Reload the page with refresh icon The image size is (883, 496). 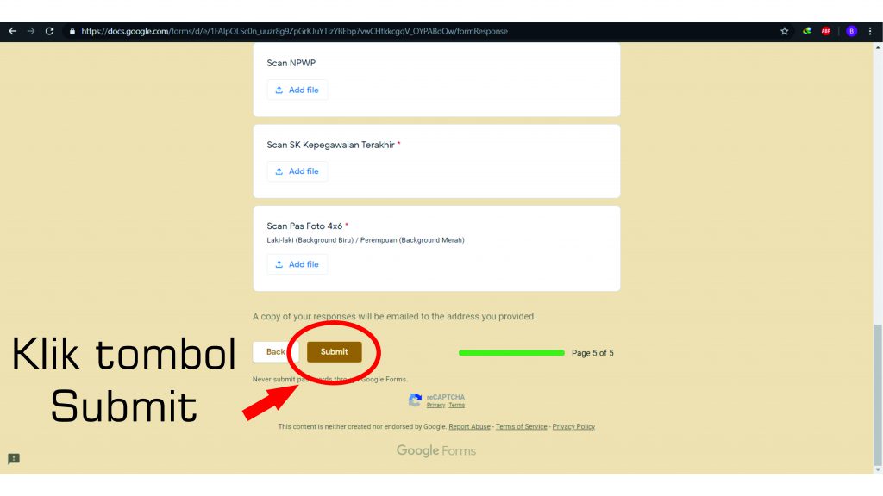tap(50, 31)
